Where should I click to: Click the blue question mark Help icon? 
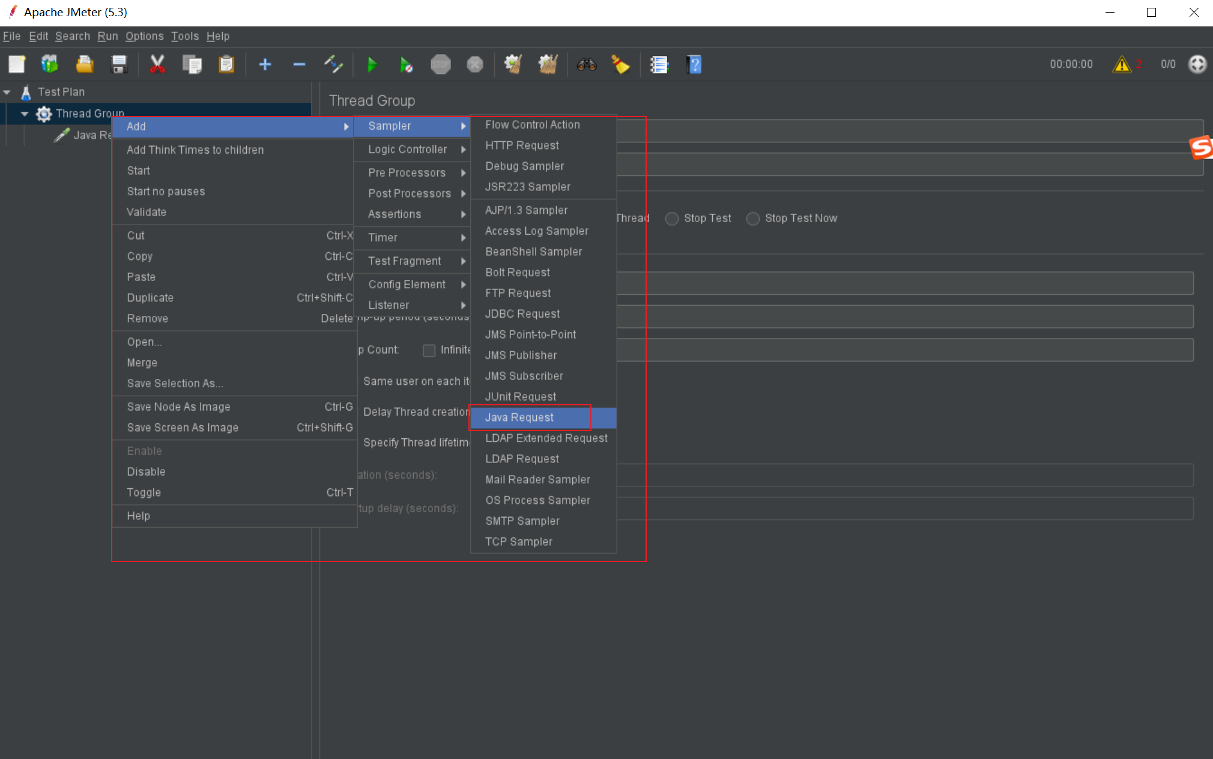(x=694, y=64)
